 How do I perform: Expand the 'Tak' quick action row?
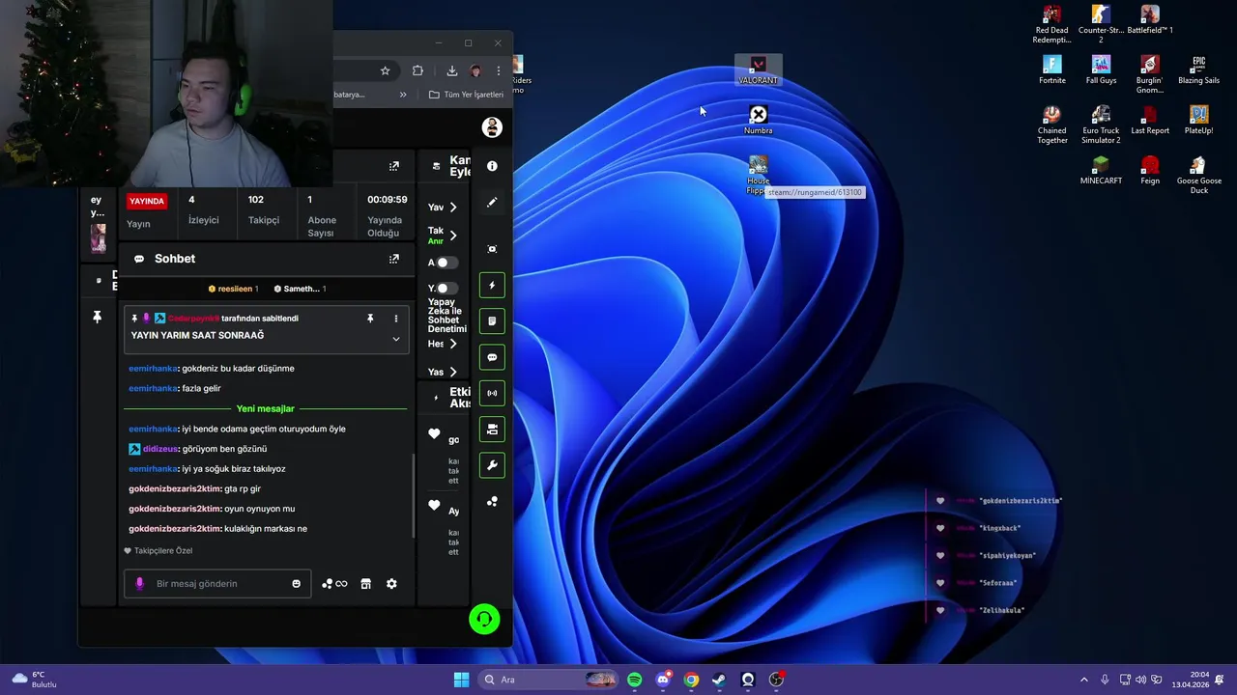click(x=443, y=236)
